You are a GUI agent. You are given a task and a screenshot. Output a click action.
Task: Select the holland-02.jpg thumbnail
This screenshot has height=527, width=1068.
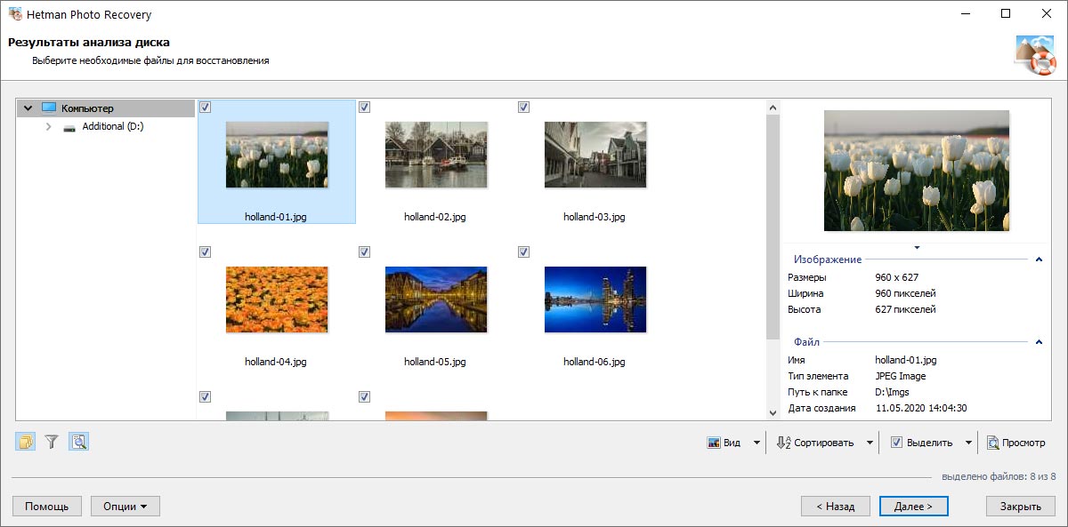click(x=436, y=155)
